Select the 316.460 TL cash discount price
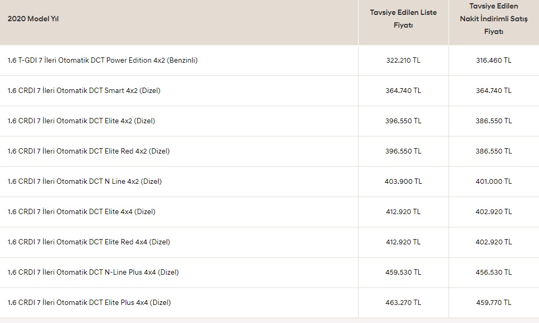539x323 pixels. pyautogui.click(x=494, y=61)
